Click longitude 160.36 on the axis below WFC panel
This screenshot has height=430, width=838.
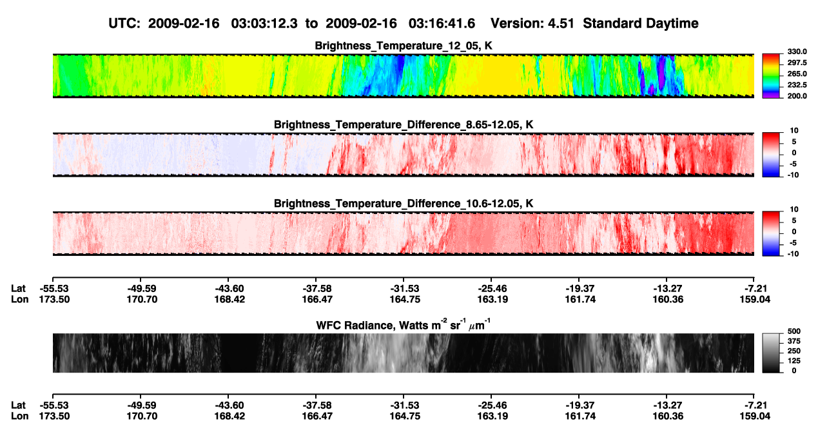click(667, 415)
